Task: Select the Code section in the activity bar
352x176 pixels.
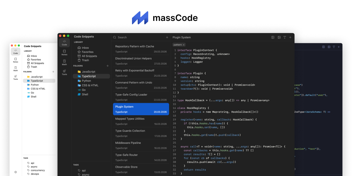Action: pos(64,42)
